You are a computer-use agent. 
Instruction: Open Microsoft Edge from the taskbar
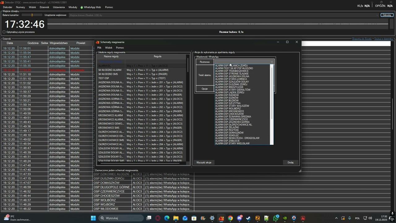(x=167, y=218)
